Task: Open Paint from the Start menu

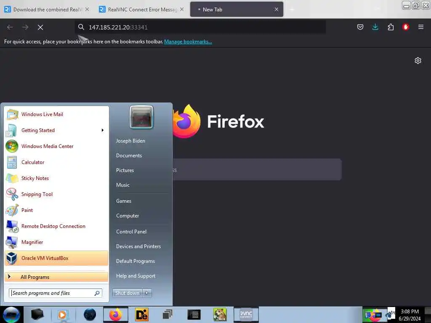Action: pos(56,210)
